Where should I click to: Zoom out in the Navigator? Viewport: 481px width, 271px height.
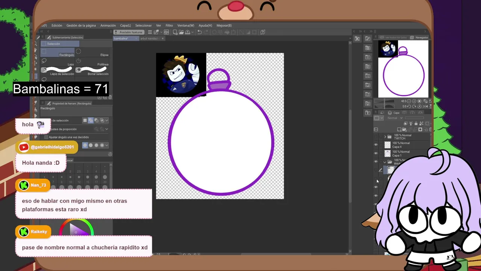[409, 101]
